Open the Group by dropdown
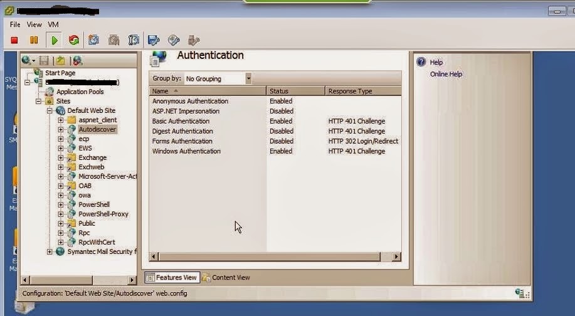575x316 pixels. click(x=248, y=78)
